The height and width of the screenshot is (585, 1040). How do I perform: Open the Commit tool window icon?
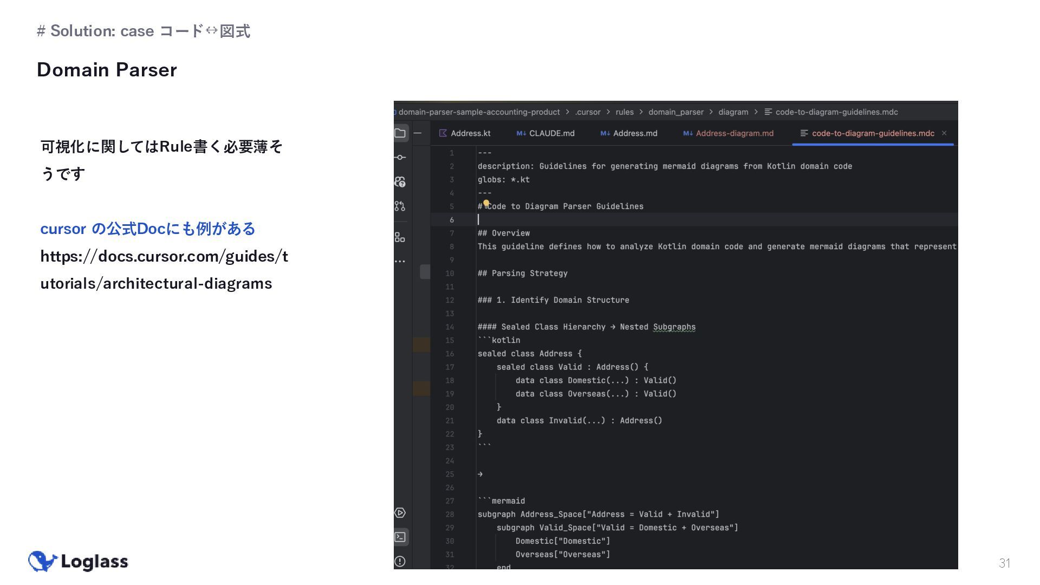[400, 158]
